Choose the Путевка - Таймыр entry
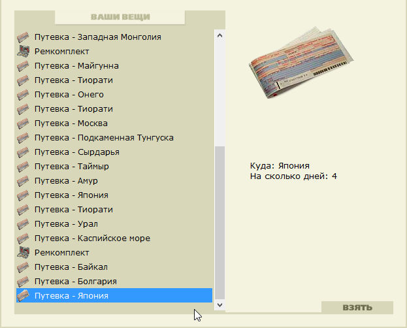This screenshot has width=407, height=328. pos(114,167)
